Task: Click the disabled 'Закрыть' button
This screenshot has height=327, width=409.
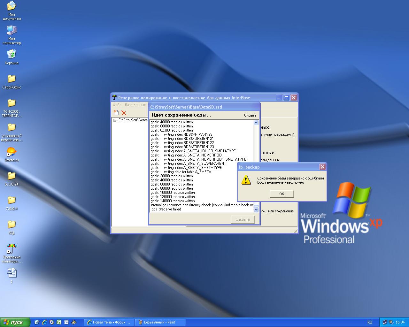Action: tap(243, 219)
